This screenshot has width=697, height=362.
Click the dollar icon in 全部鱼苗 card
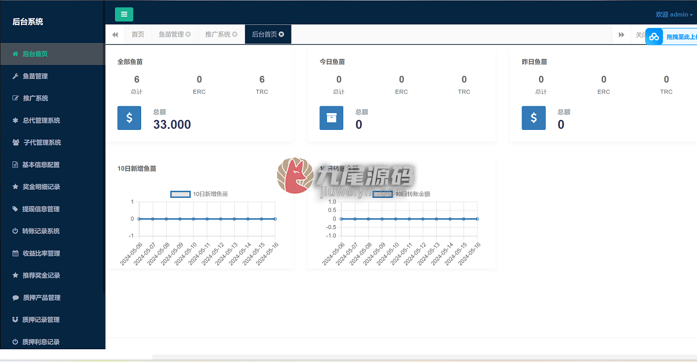(x=129, y=118)
